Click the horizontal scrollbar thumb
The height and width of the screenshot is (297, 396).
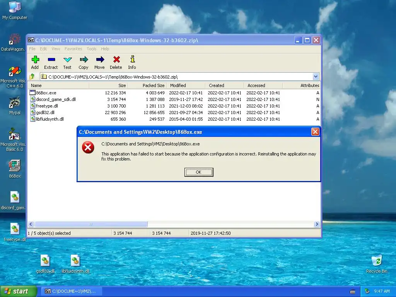[91, 224]
